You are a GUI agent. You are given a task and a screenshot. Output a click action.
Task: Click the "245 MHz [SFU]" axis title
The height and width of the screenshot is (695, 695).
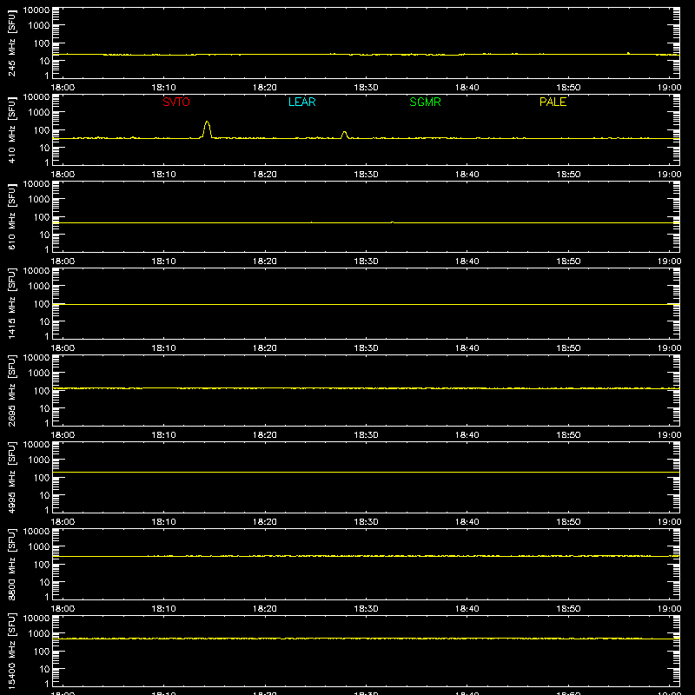(x=11, y=43)
